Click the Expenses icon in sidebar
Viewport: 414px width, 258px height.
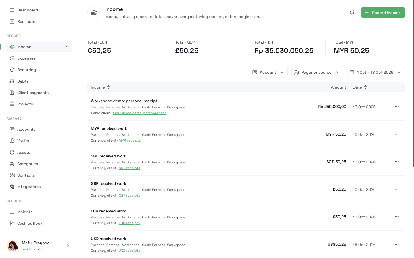pyautogui.click(x=12, y=58)
